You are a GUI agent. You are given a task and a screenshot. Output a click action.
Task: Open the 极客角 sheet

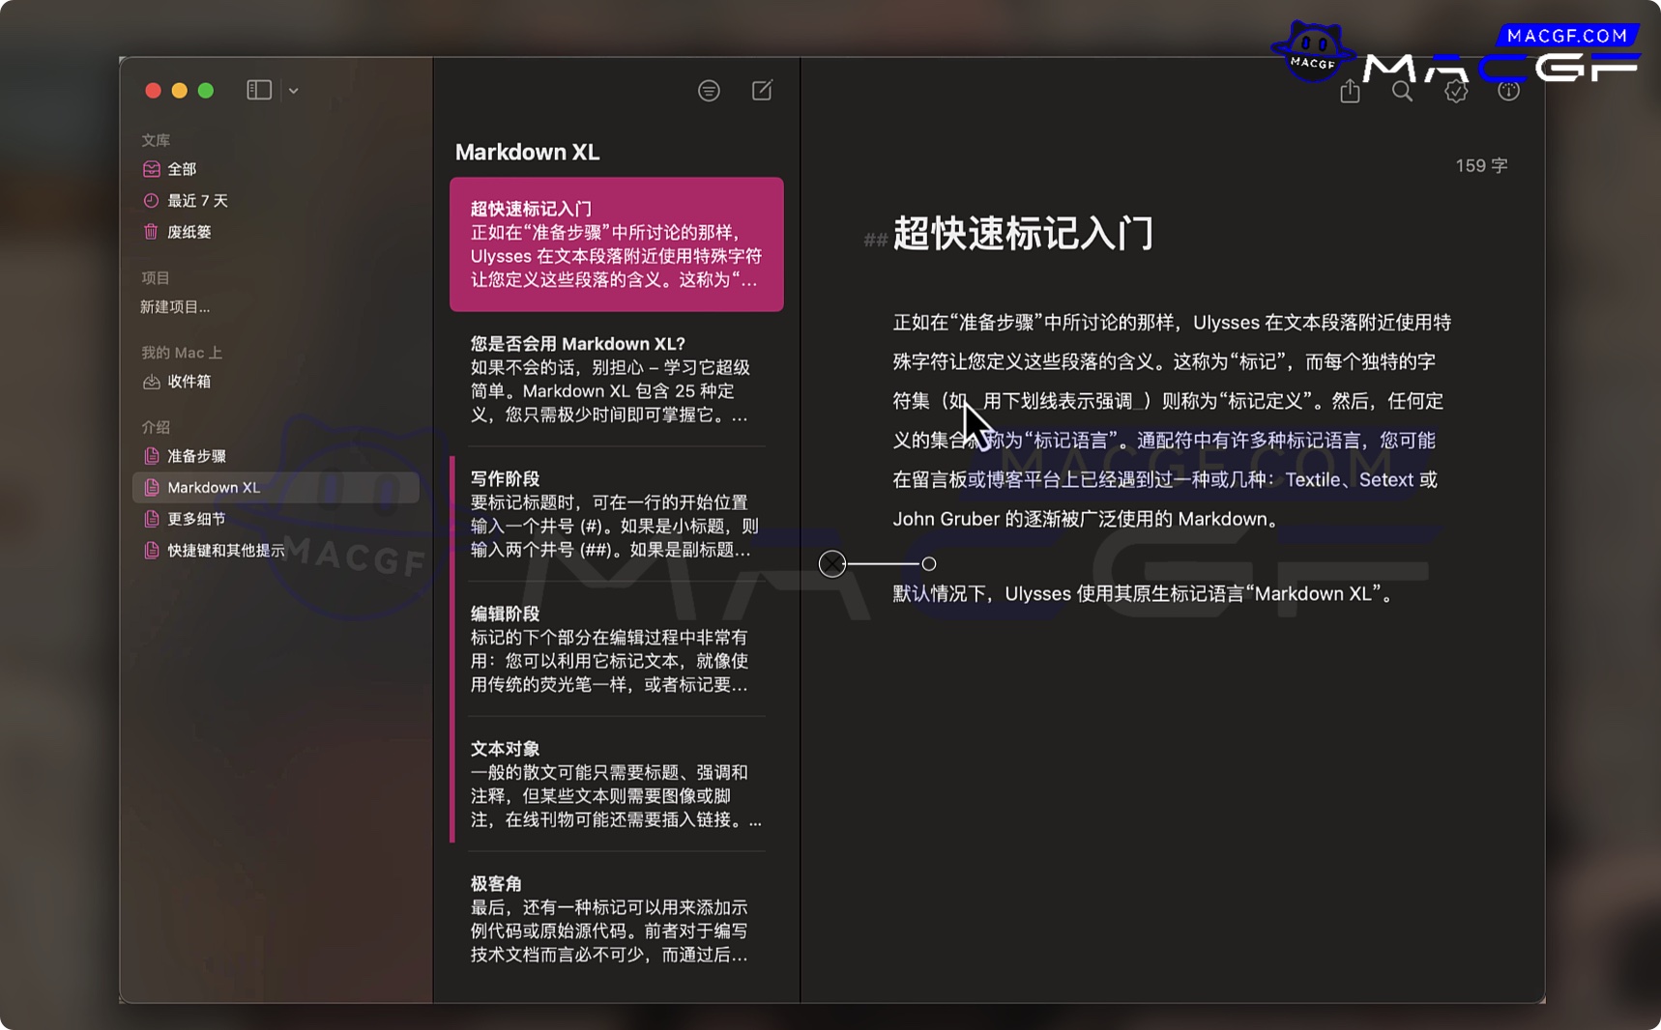pos(615,919)
